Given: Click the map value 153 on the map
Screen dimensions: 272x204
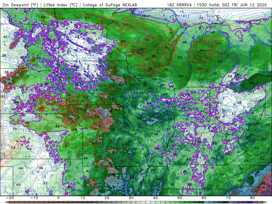Looking at the screenshot, I should tap(68, 95).
